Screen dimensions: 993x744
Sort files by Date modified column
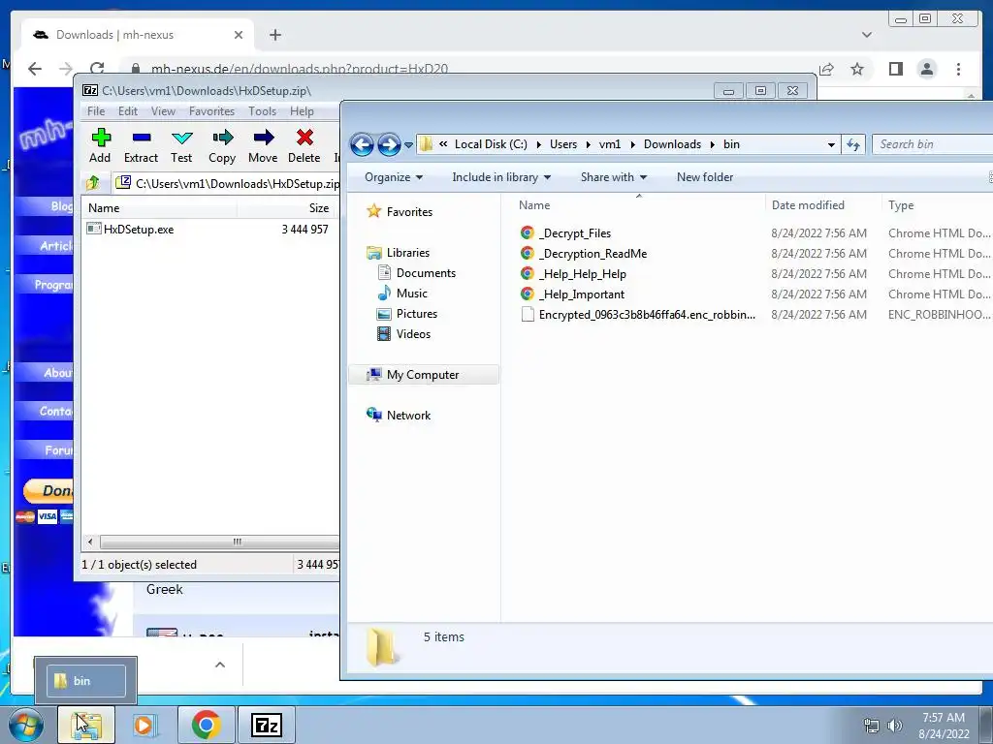pos(822,205)
